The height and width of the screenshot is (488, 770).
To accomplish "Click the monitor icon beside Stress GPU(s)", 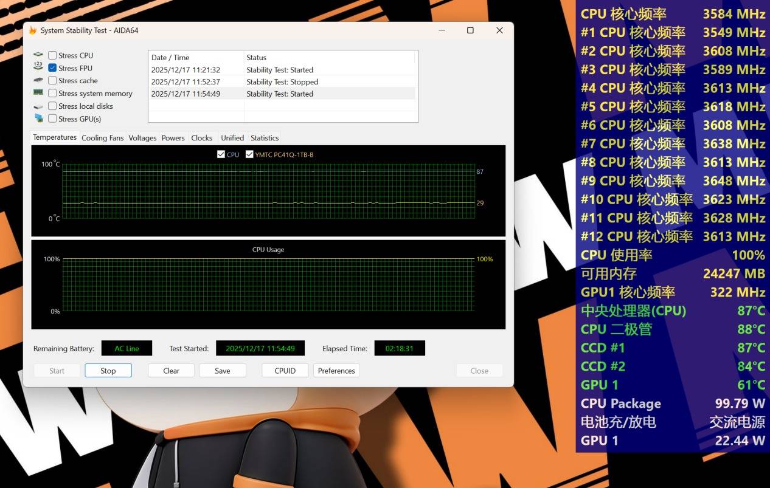I will pos(38,119).
